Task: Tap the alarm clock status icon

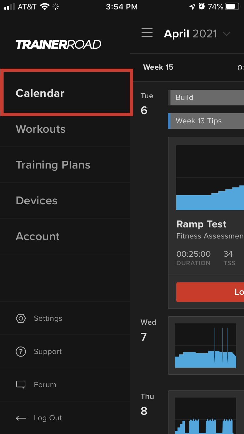Action: pos(202,7)
